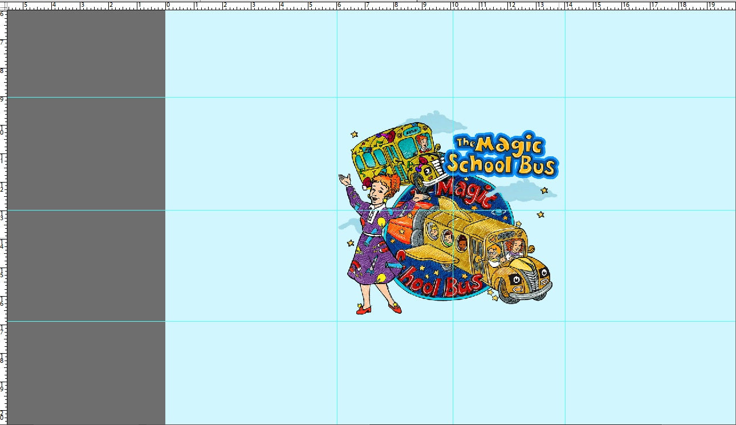Screen dimensions: 736x425
Task: Click the red 'hool Bus' text at the circle's bottom
Action: [x=442, y=283]
